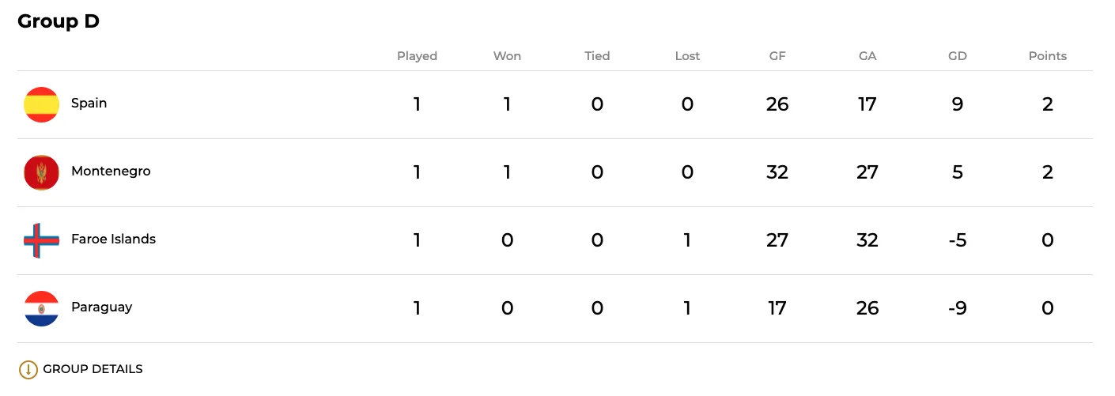
Task: Click the Group D heading
Action: click(x=59, y=21)
